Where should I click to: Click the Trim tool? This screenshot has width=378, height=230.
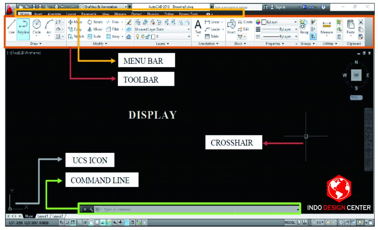[x=113, y=22]
